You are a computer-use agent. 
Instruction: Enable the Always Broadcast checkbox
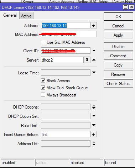click(43, 95)
